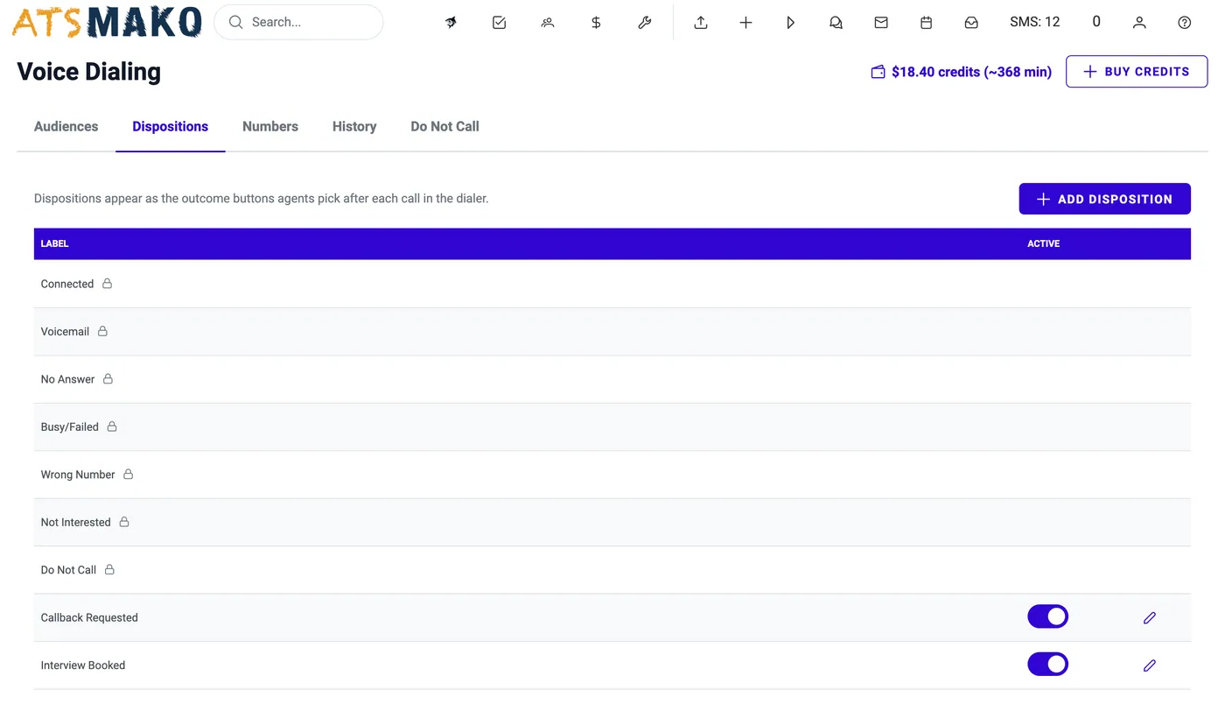The width and height of the screenshot is (1225, 704).
Task: Click the lock icon beside Connected
Action: (108, 284)
